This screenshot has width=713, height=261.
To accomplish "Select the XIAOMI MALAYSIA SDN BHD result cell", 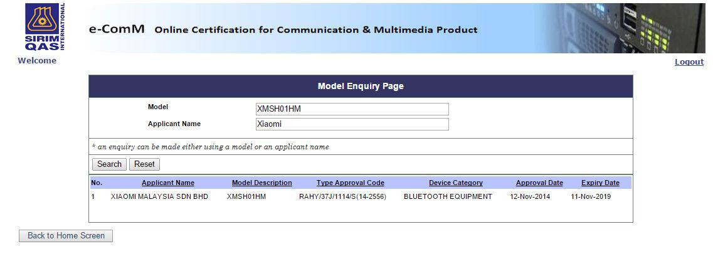I will coord(159,197).
